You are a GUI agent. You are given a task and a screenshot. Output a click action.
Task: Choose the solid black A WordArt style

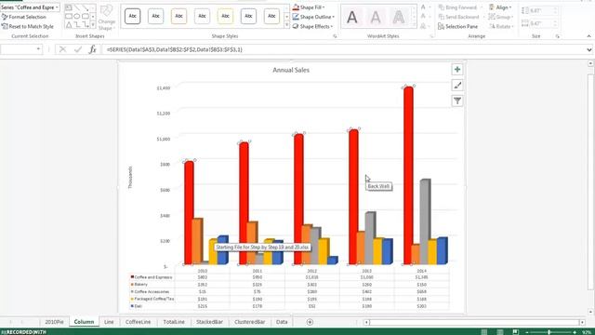pos(352,17)
